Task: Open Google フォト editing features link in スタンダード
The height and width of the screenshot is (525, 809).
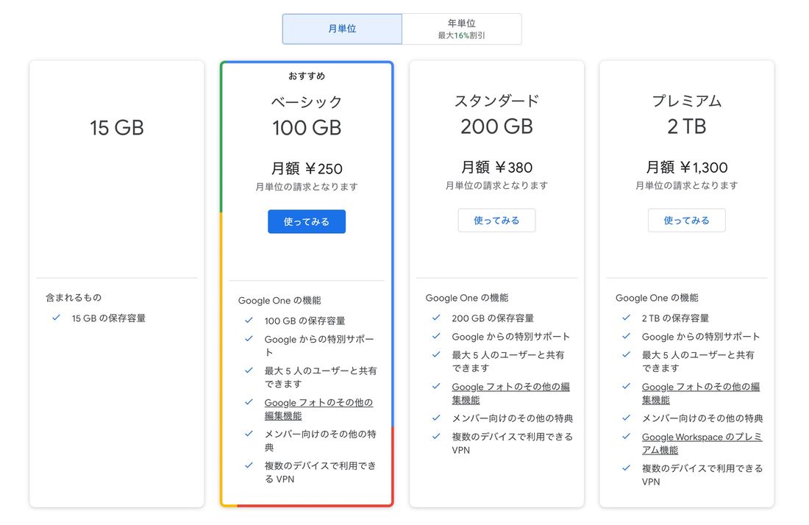Action: [x=510, y=393]
